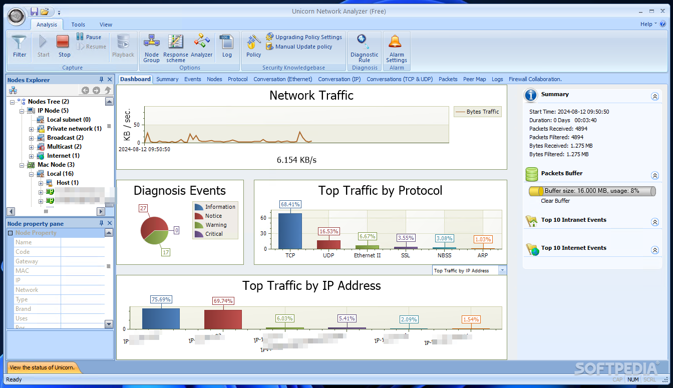
Task: Collapse the Packets Buffer section
Action: point(654,175)
